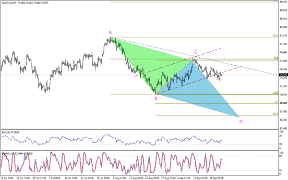Select the 15 Jun 2010 date label
Screen dimensions: 288x180
click(x=7, y=178)
